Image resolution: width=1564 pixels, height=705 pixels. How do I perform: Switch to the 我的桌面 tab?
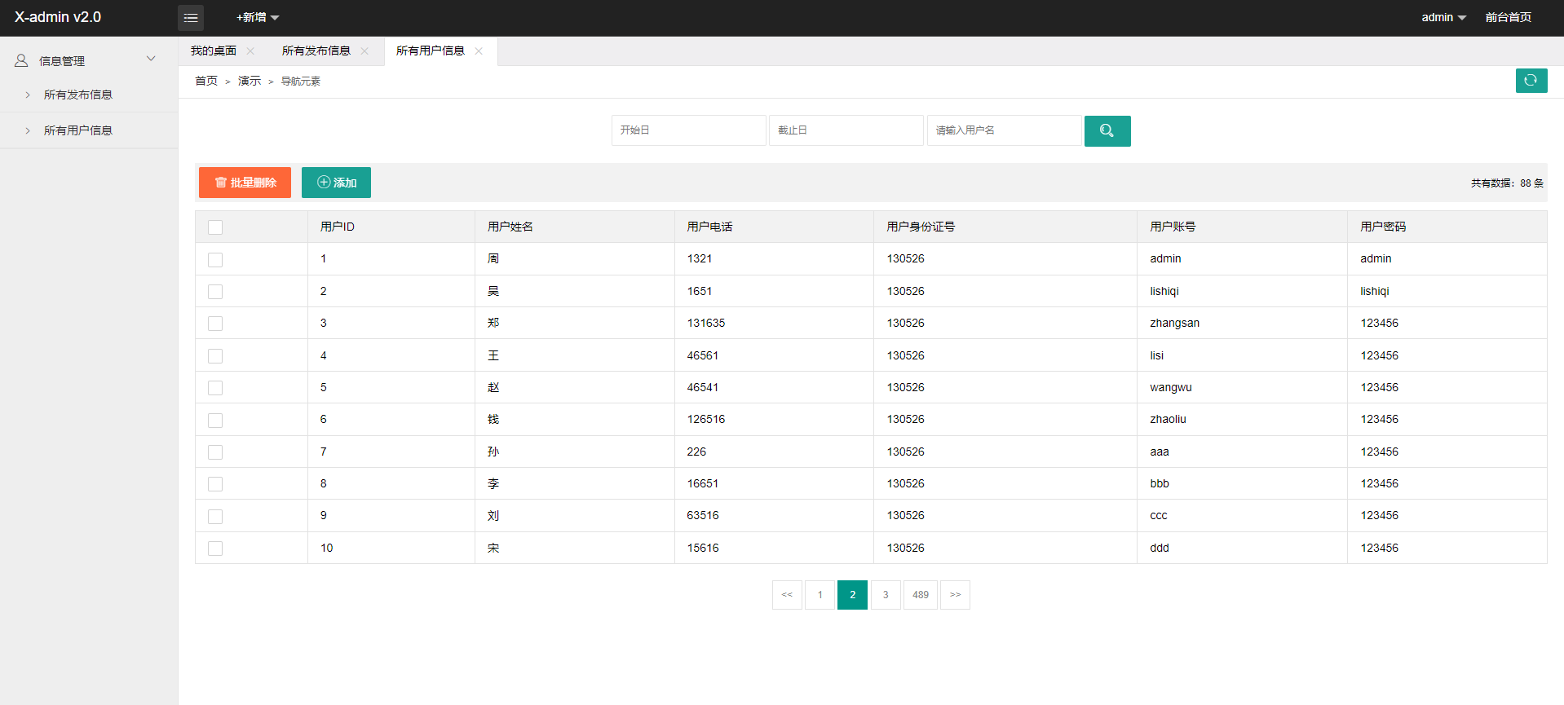click(x=214, y=51)
